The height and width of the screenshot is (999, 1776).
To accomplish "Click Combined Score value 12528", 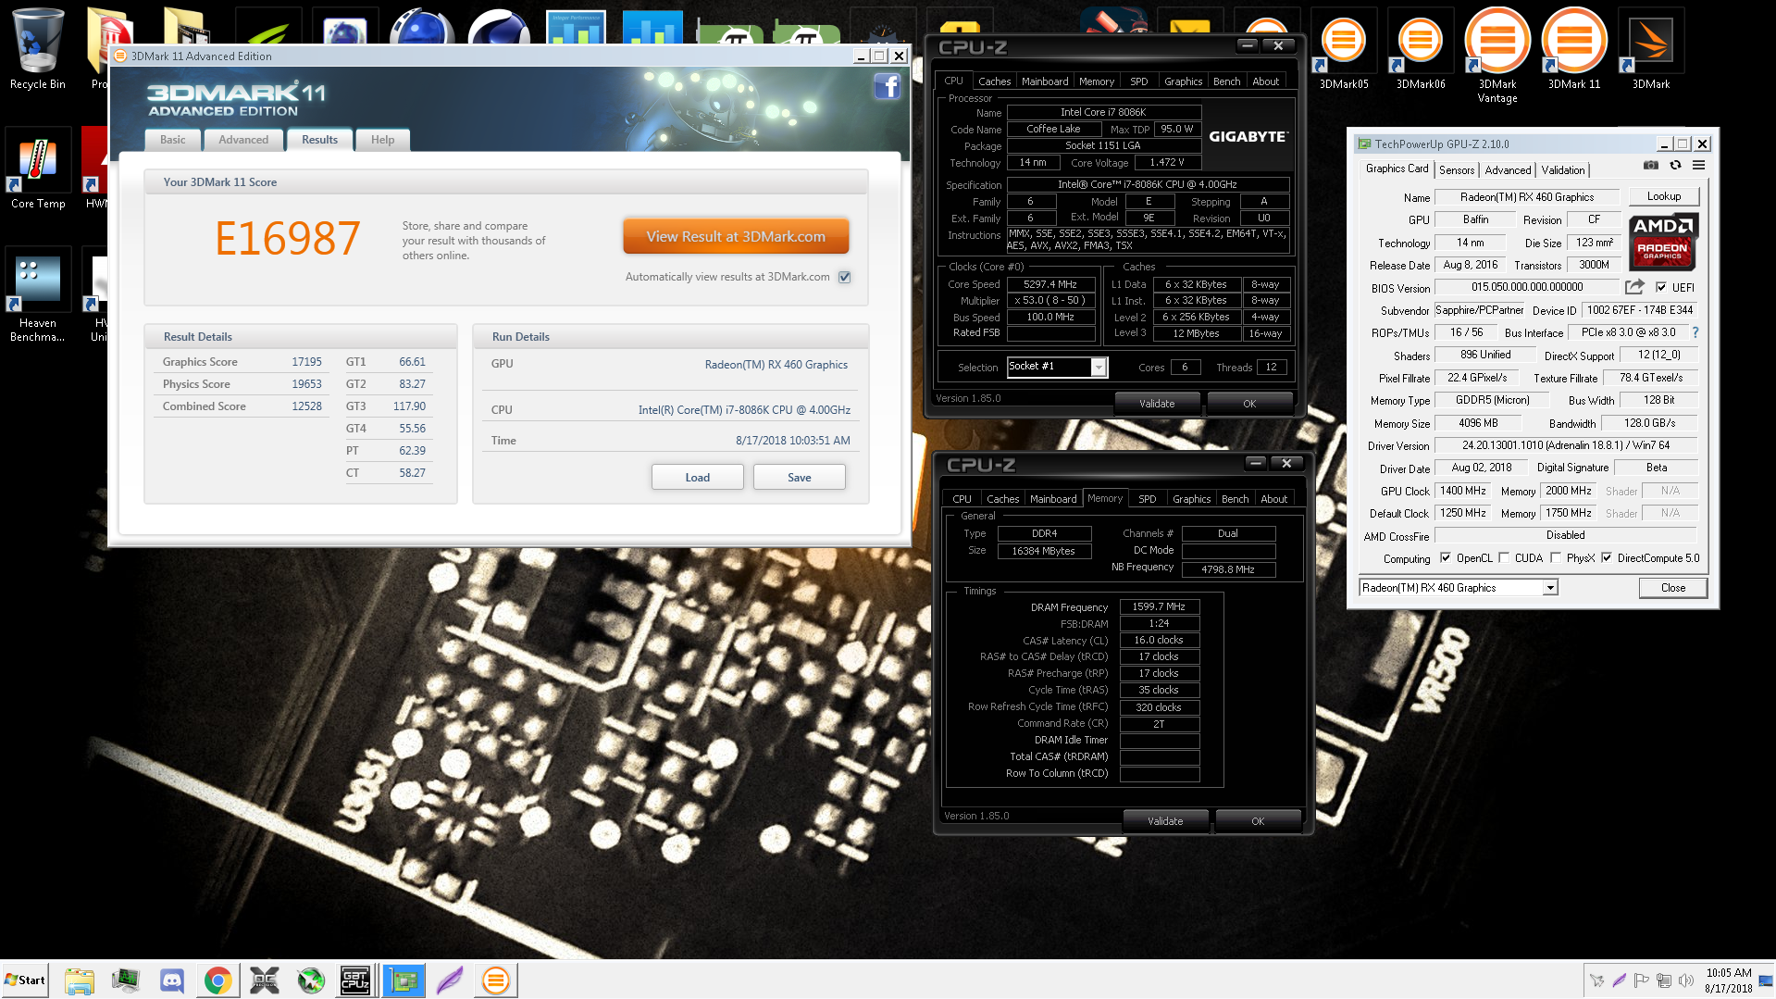I will 306,406.
